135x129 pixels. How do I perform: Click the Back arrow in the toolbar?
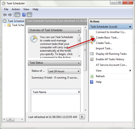coord(5,15)
